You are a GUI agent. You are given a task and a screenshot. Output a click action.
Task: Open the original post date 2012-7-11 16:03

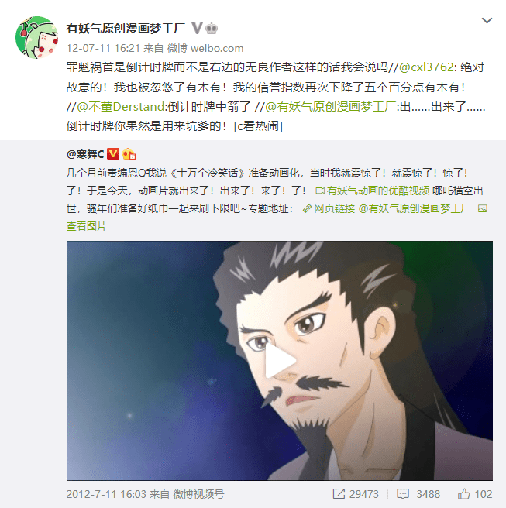(x=106, y=494)
